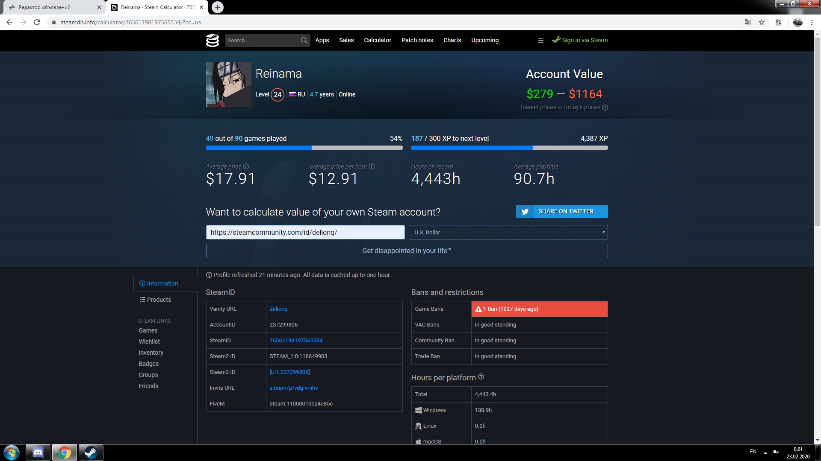The height and width of the screenshot is (461, 821).
Task: Click the Chrome taskbar icon
Action: tap(65, 452)
